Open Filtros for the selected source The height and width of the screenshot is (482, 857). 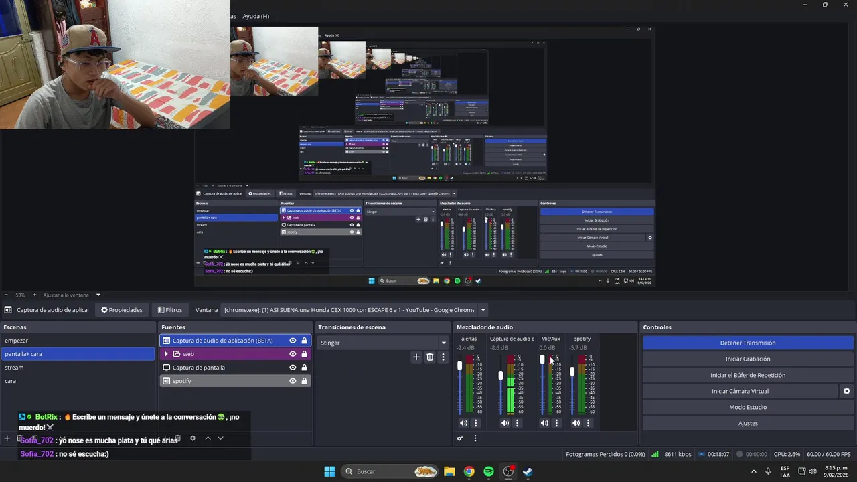coord(170,310)
